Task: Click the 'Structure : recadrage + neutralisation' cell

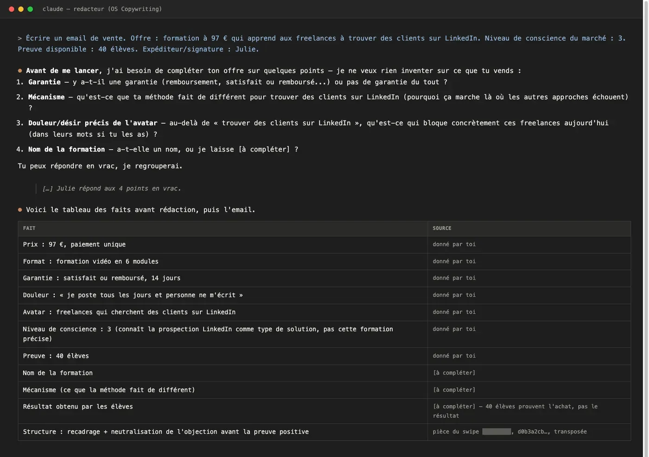Action: point(223,432)
